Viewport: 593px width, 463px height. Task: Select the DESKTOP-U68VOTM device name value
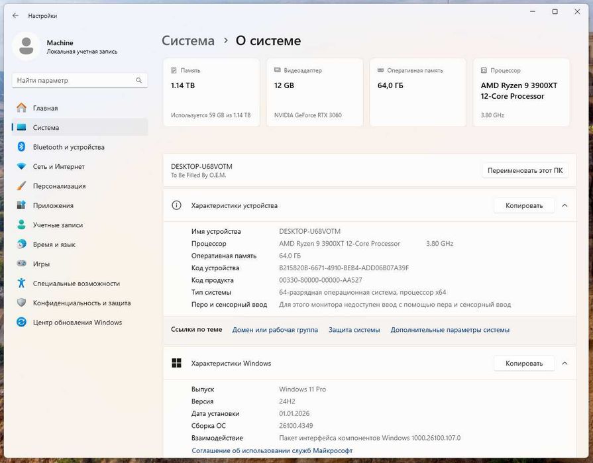click(309, 231)
